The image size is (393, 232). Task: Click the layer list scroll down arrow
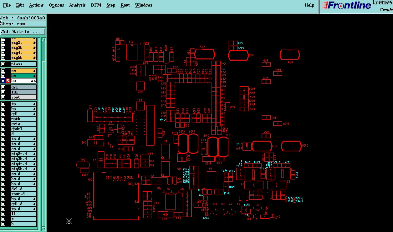click(x=43, y=229)
